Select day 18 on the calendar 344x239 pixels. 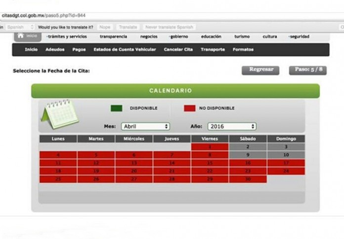coord(58,171)
